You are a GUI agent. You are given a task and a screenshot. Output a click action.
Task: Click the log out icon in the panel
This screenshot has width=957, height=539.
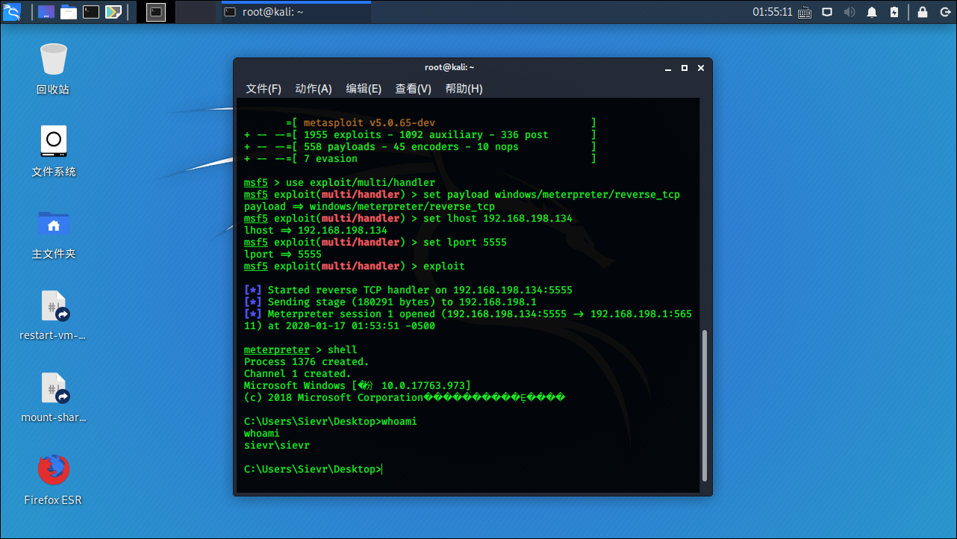[944, 12]
